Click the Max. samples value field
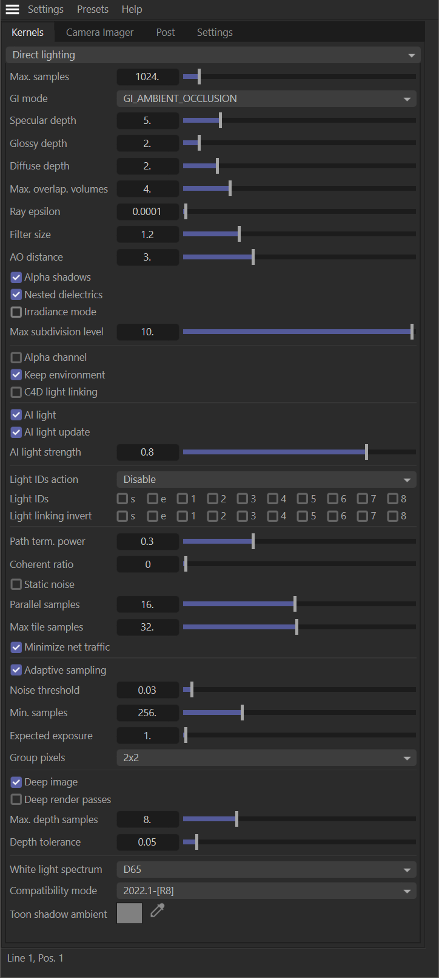 [147, 77]
